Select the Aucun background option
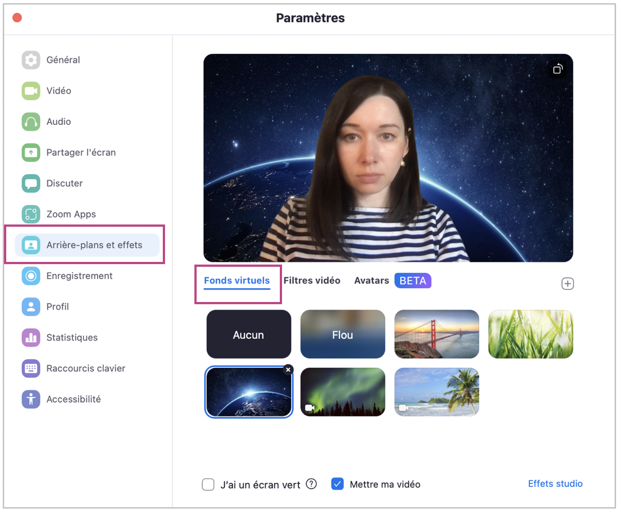 [x=249, y=335]
